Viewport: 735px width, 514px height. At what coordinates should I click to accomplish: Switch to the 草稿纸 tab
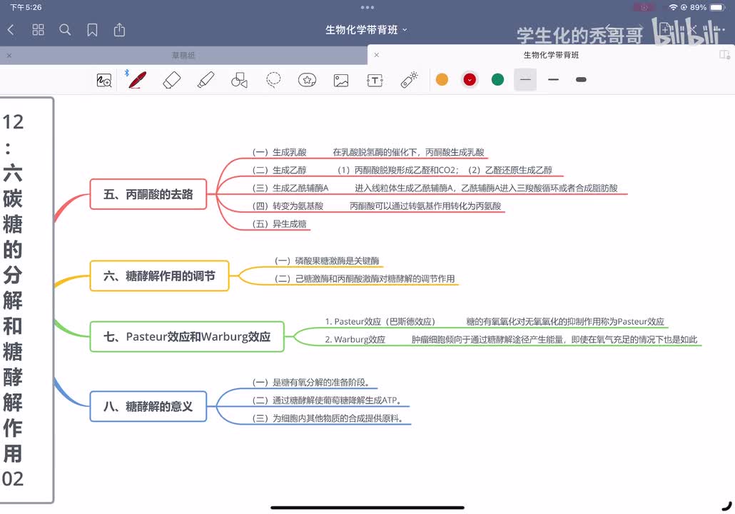[183, 56]
